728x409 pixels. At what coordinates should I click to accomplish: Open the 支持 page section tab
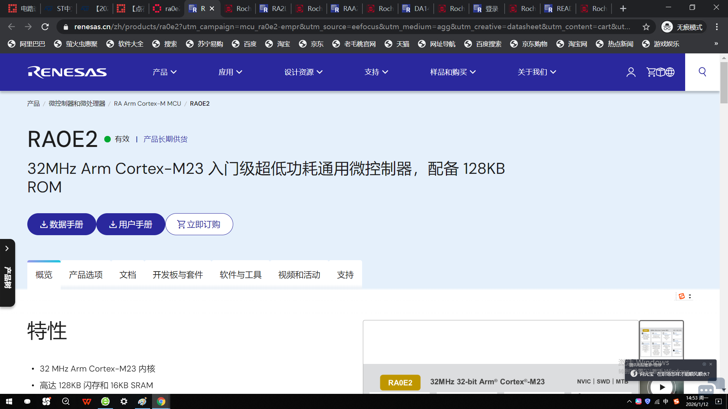[345, 275]
